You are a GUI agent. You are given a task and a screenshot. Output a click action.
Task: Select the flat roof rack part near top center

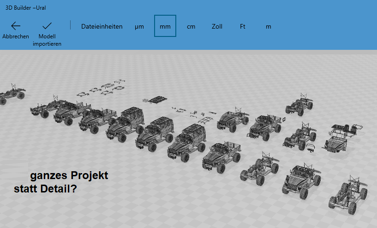point(159,98)
